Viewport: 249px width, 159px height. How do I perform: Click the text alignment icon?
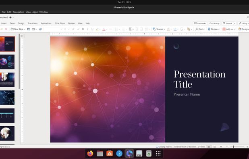point(130,29)
